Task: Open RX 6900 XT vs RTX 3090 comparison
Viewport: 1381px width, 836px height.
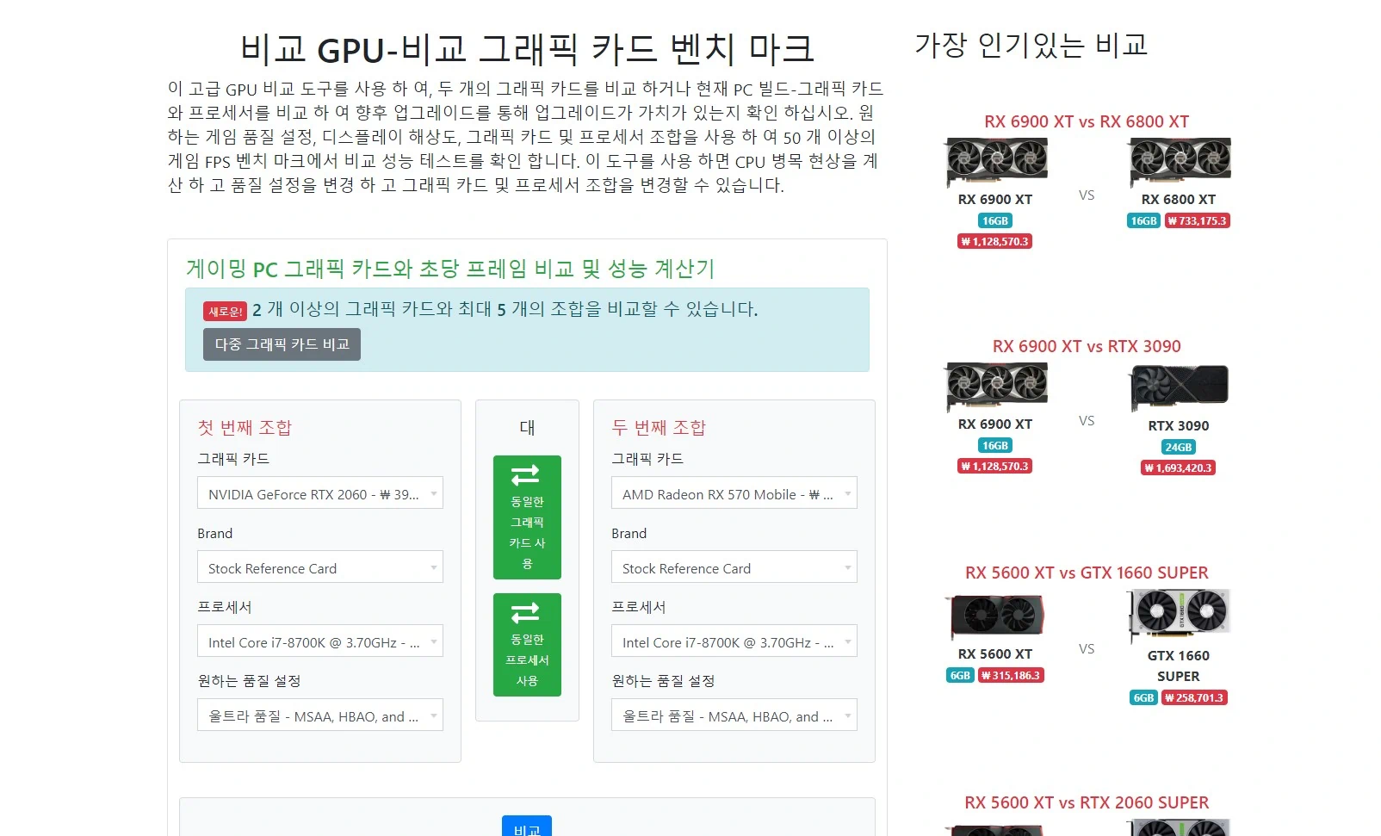Action: click(x=1087, y=346)
